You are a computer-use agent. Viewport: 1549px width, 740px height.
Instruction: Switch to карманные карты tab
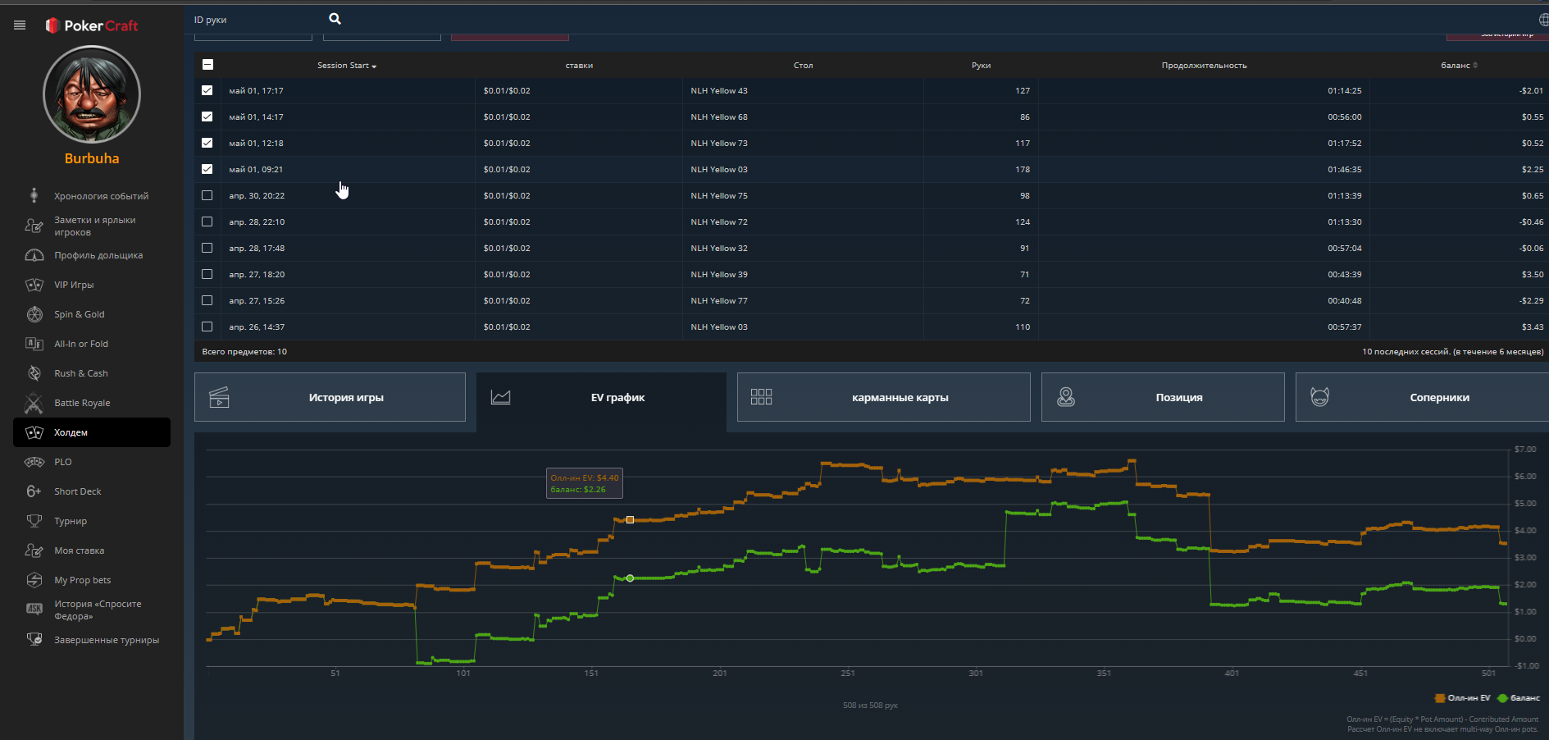(x=883, y=397)
